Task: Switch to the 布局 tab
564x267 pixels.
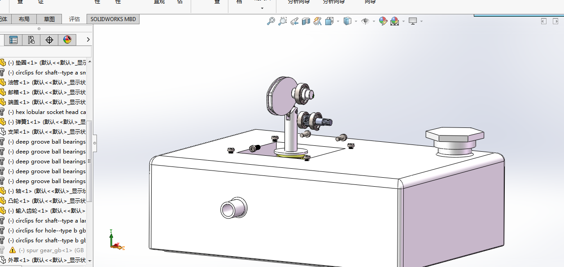Action: pyautogui.click(x=24, y=19)
